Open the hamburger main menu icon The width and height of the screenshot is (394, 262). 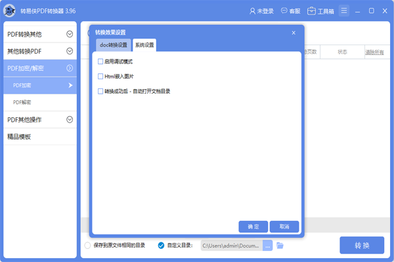(x=344, y=11)
